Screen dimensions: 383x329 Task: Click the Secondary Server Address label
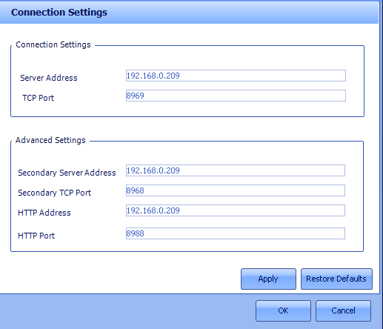pyautogui.click(x=67, y=173)
